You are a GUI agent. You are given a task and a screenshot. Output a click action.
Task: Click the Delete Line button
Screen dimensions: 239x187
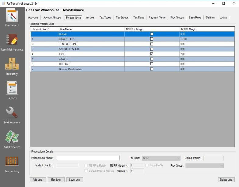[x=226, y=180]
